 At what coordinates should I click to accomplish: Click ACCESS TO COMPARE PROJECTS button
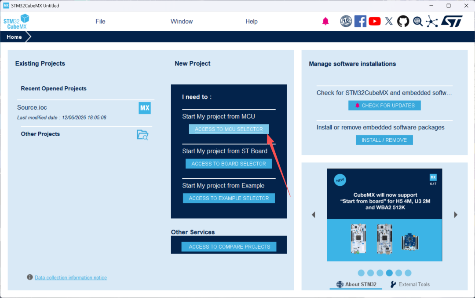(x=229, y=247)
